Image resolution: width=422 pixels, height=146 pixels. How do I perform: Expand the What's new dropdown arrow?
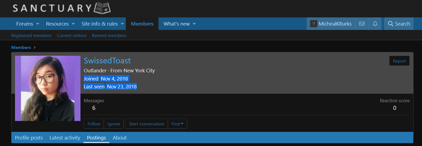(x=194, y=24)
